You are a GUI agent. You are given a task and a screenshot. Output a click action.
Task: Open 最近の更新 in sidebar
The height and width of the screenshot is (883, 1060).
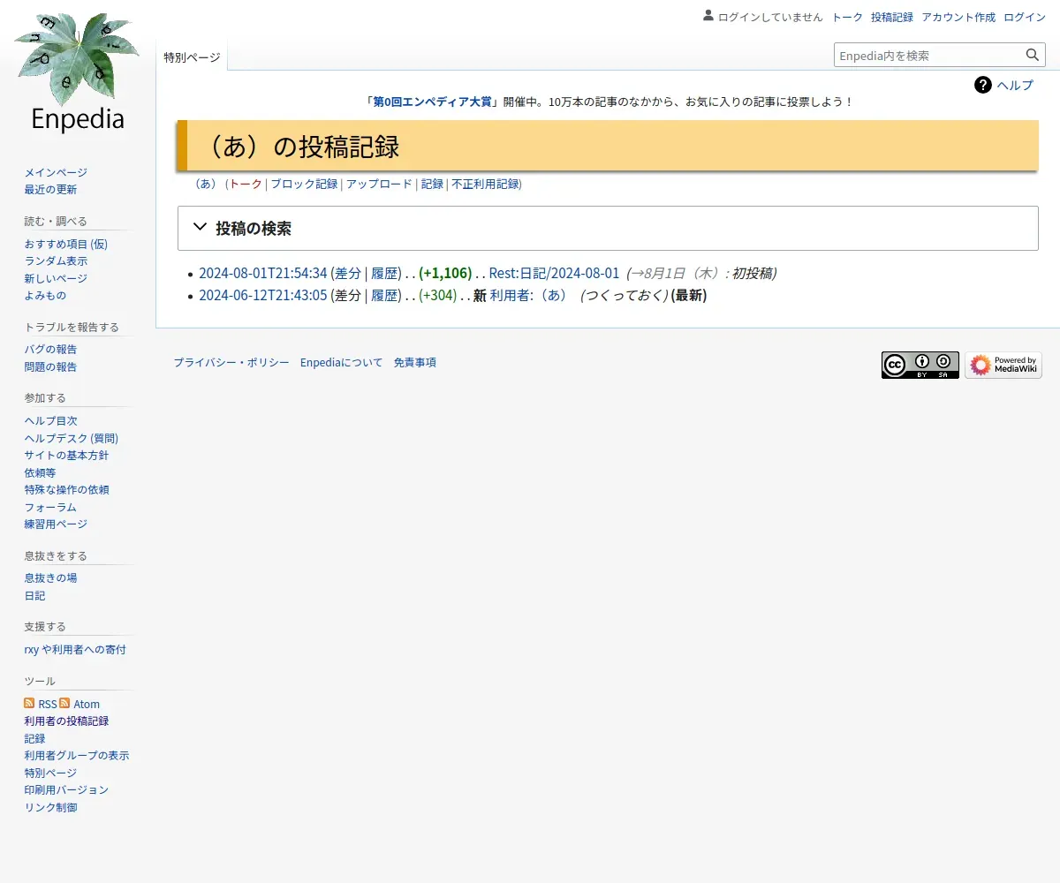tap(50, 189)
